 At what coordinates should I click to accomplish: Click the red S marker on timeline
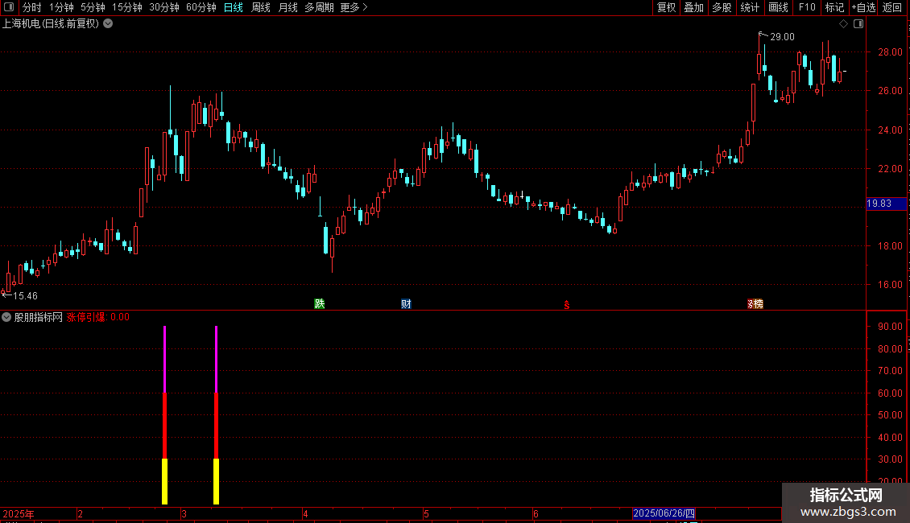(x=567, y=305)
